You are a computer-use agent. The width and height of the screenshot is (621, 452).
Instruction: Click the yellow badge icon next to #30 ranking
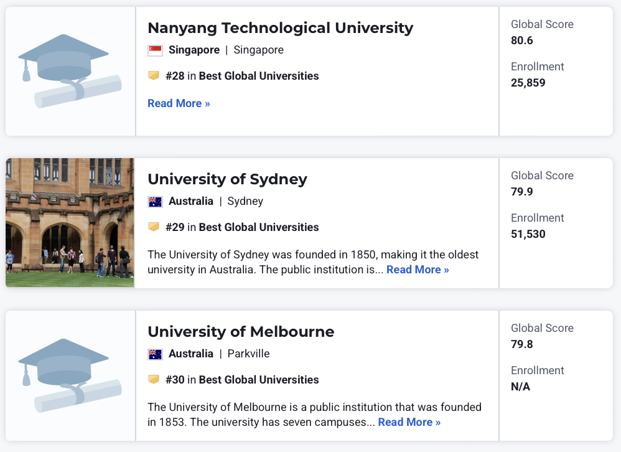click(x=154, y=379)
